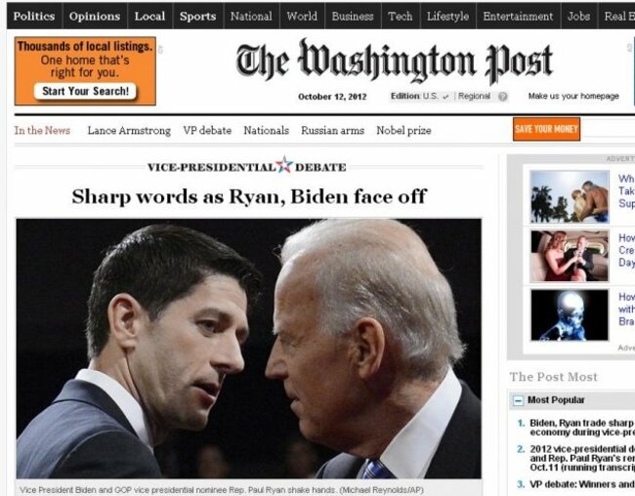The height and width of the screenshot is (496, 635).
Task: Collapse the Most Popular section minus icon
Action: tap(518, 400)
